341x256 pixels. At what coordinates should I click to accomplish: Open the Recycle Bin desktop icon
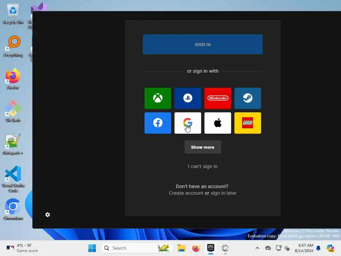pyautogui.click(x=13, y=14)
